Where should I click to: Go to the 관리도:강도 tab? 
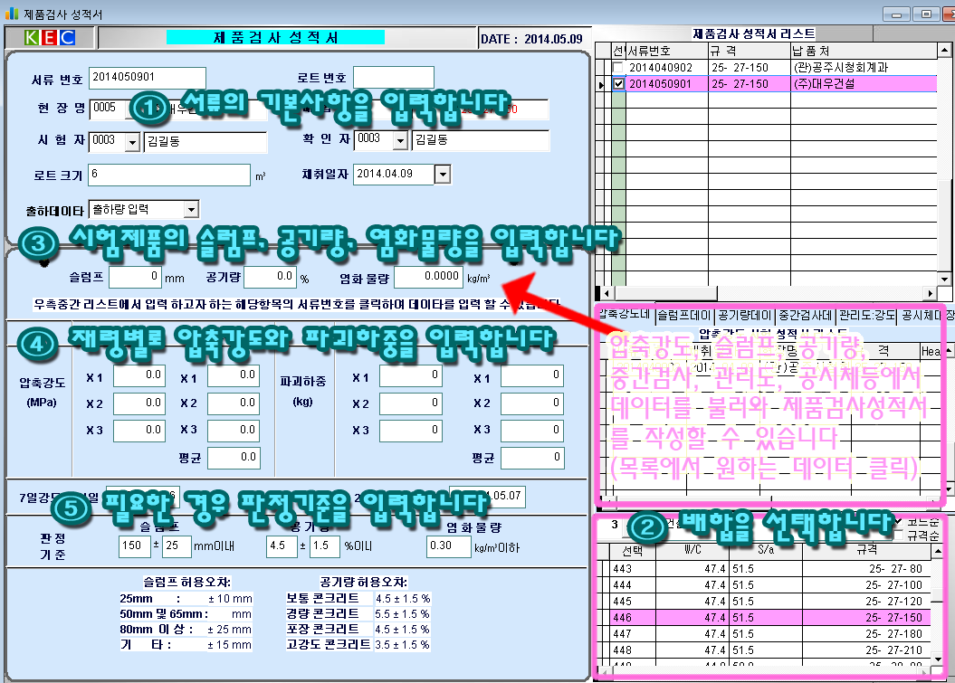coord(866,315)
